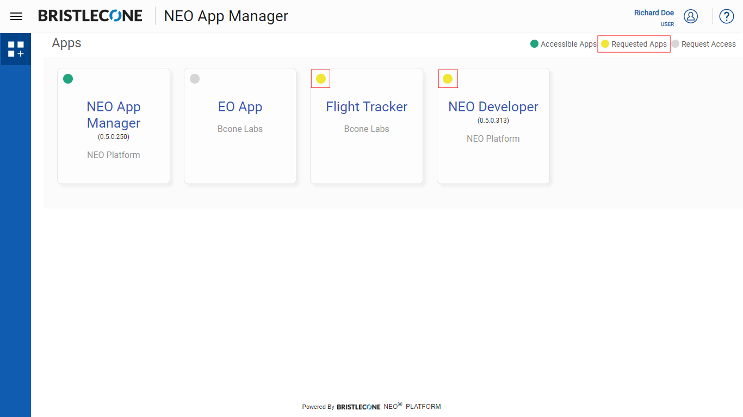Open the hamburger navigation menu
The image size is (743, 417).
[x=16, y=16]
